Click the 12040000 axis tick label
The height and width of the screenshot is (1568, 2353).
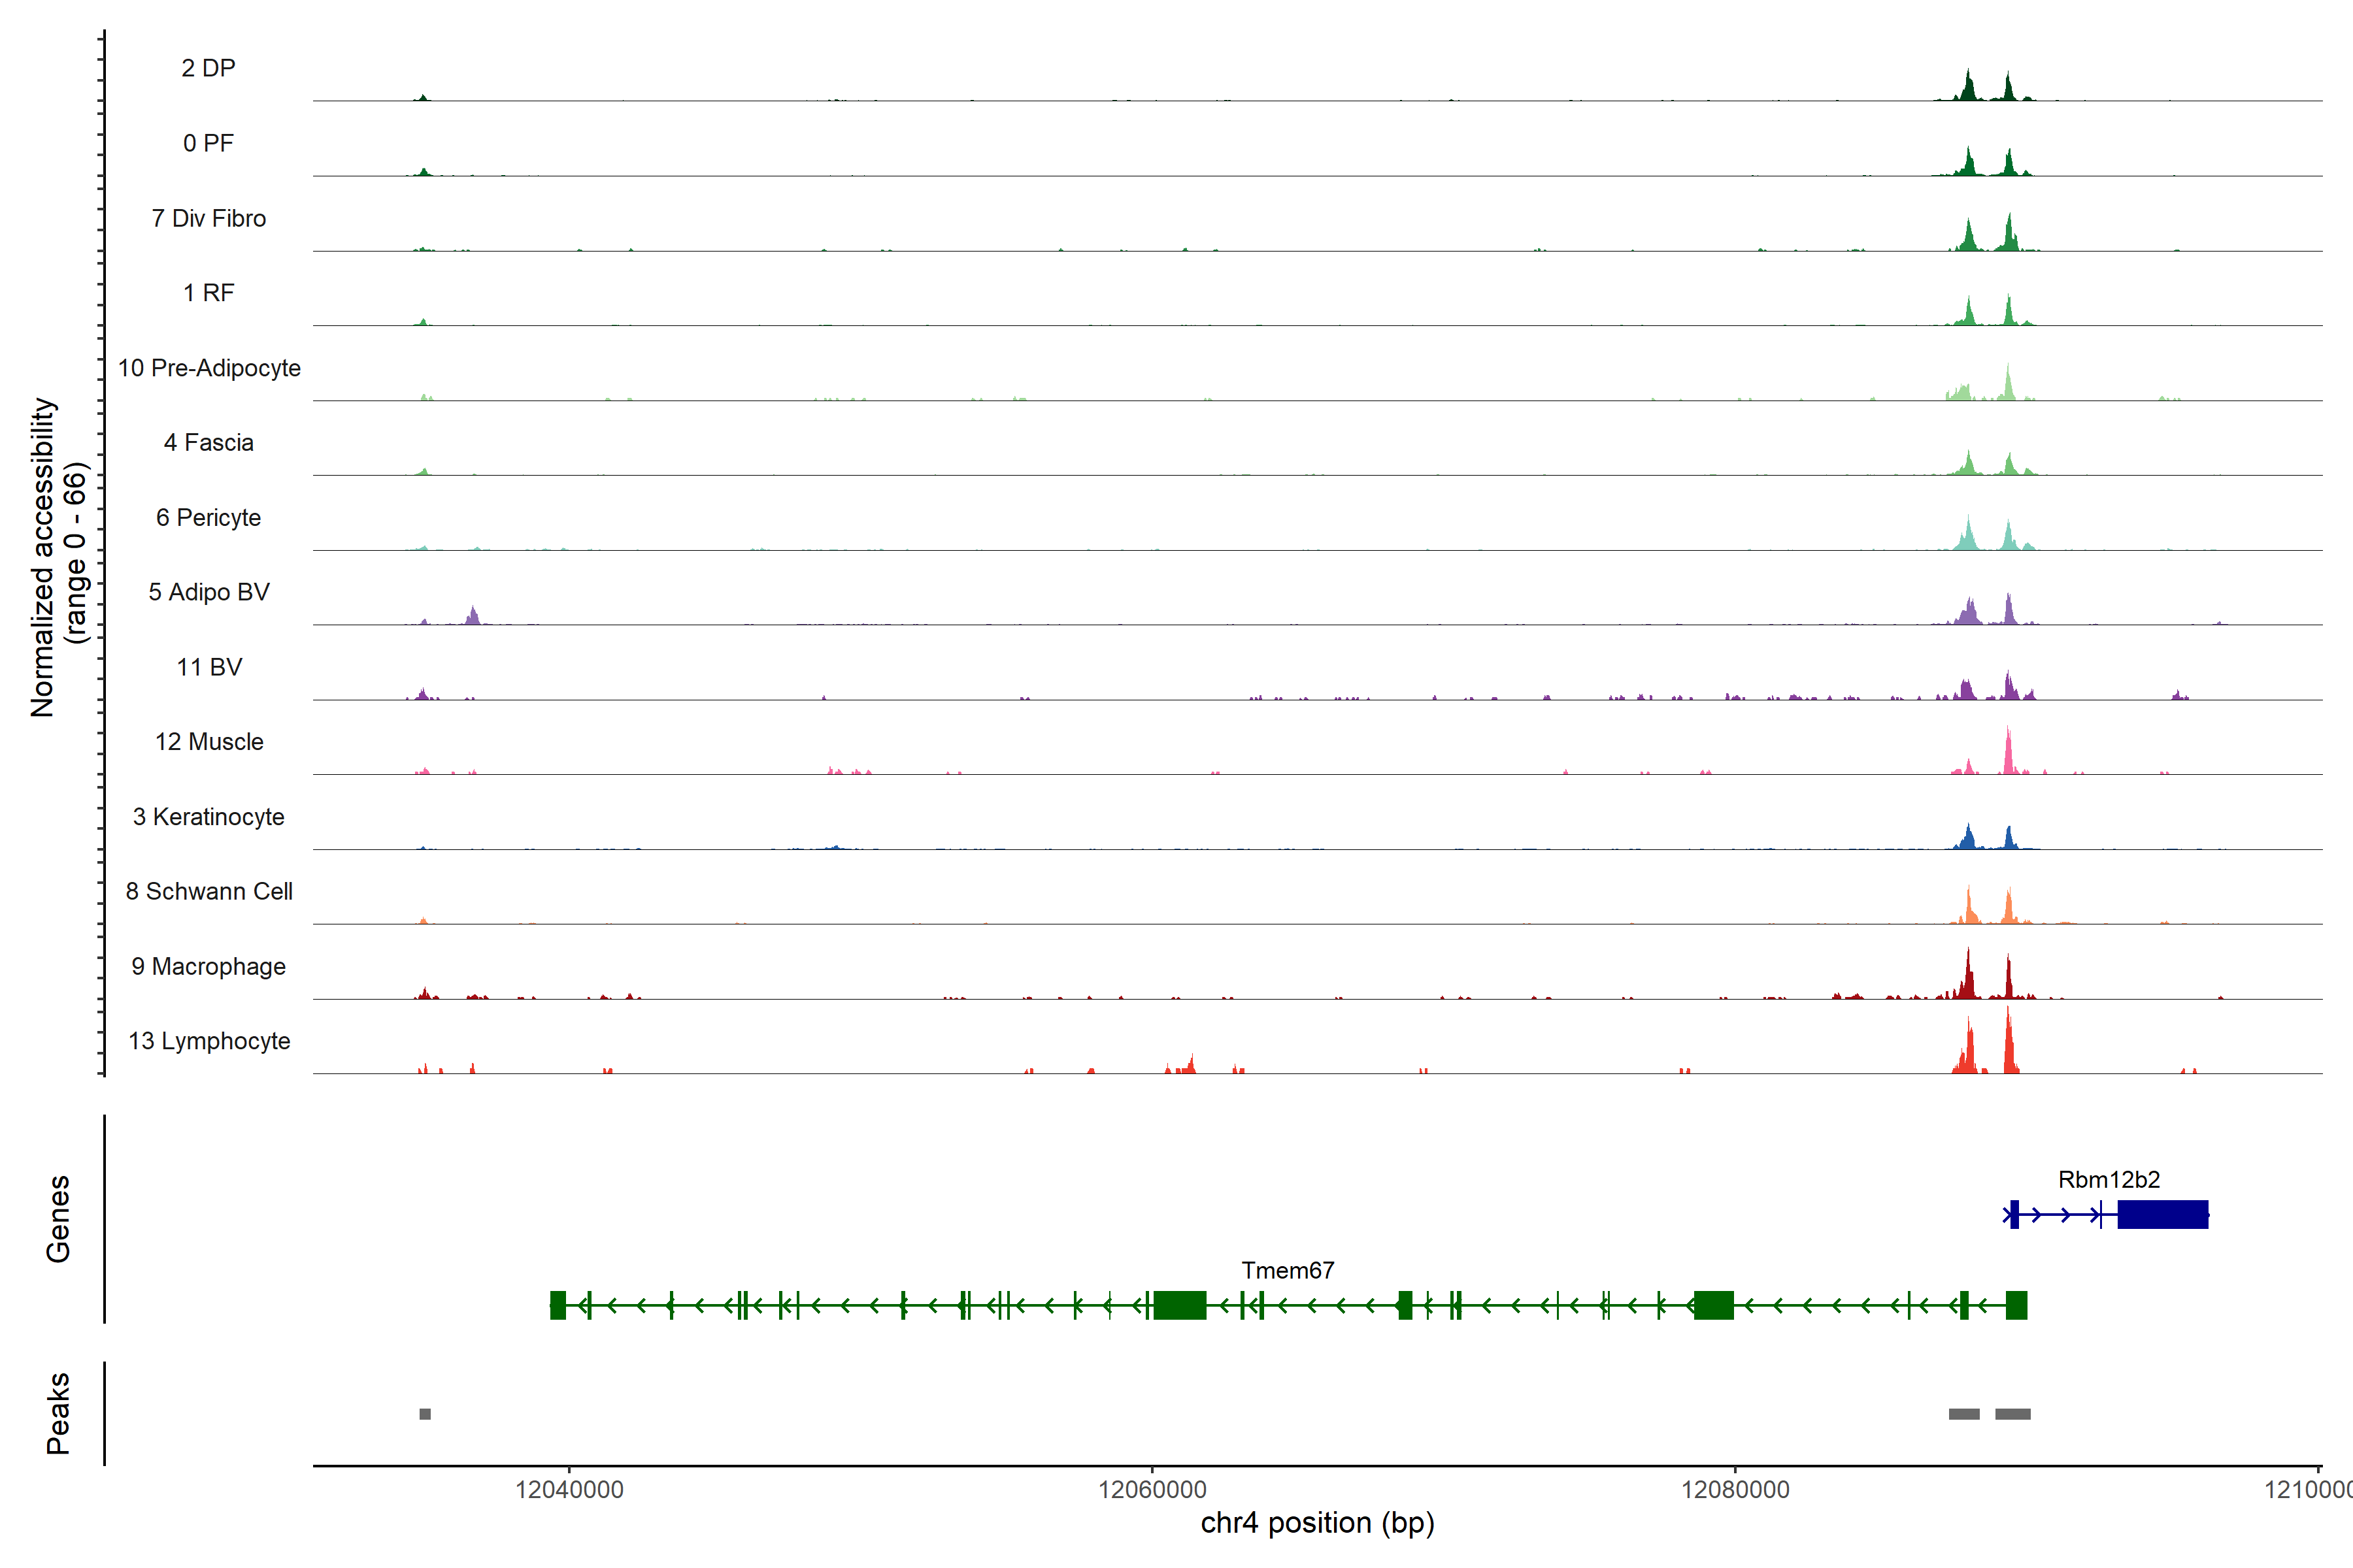pyautogui.click(x=569, y=1490)
